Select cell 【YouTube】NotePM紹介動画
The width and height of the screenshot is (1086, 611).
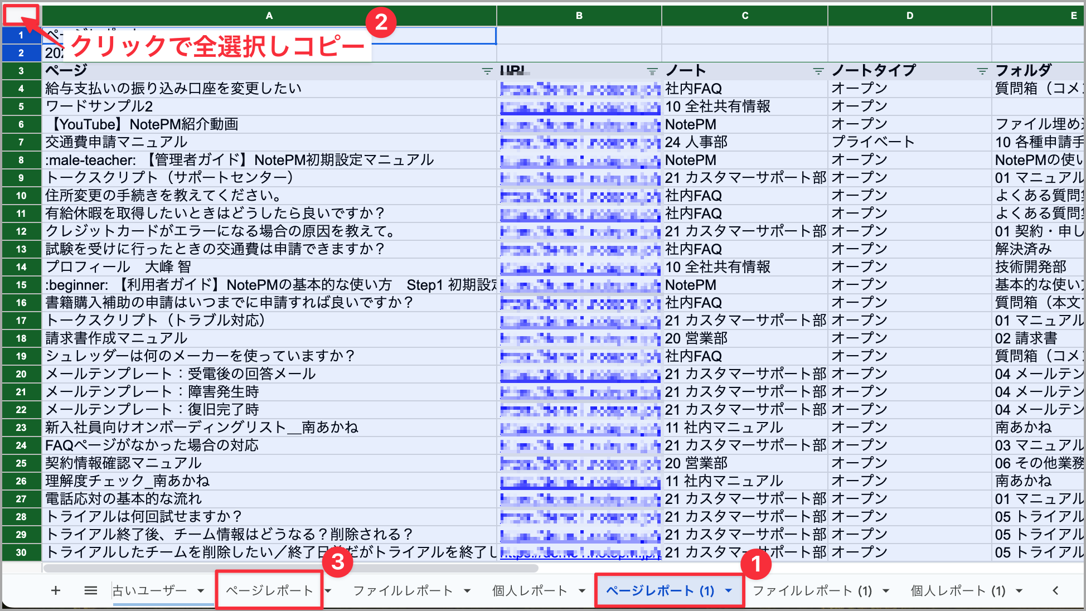click(269, 124)
